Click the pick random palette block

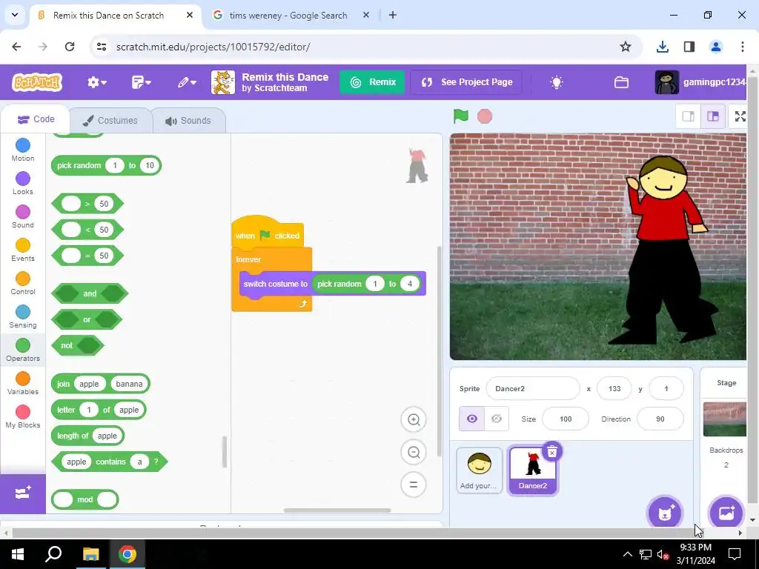79,165
